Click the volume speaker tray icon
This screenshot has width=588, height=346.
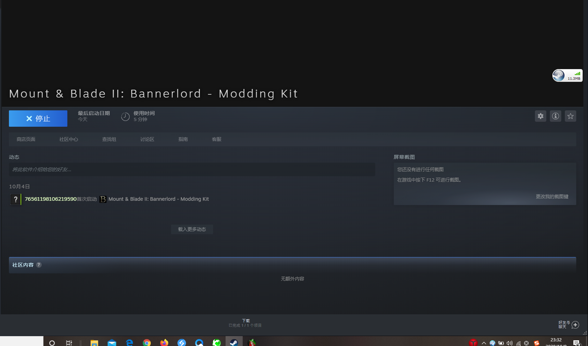(510, 343)
